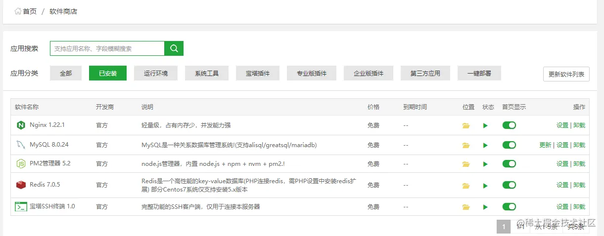Select the 运行环境 category tab
604x236 pixels.
(x=156, y=73)
